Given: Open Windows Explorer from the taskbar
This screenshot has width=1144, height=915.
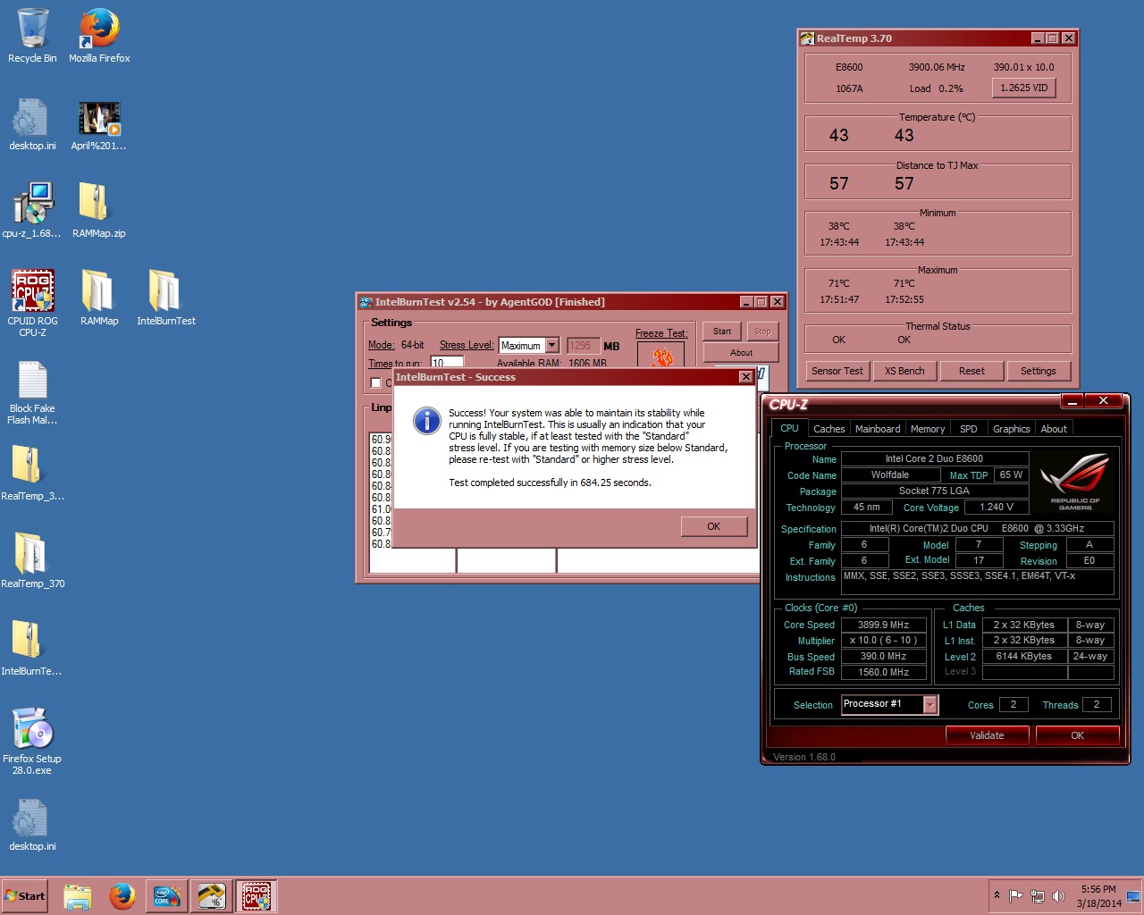Looking at the screenshot, I should [x=78, y=896].
